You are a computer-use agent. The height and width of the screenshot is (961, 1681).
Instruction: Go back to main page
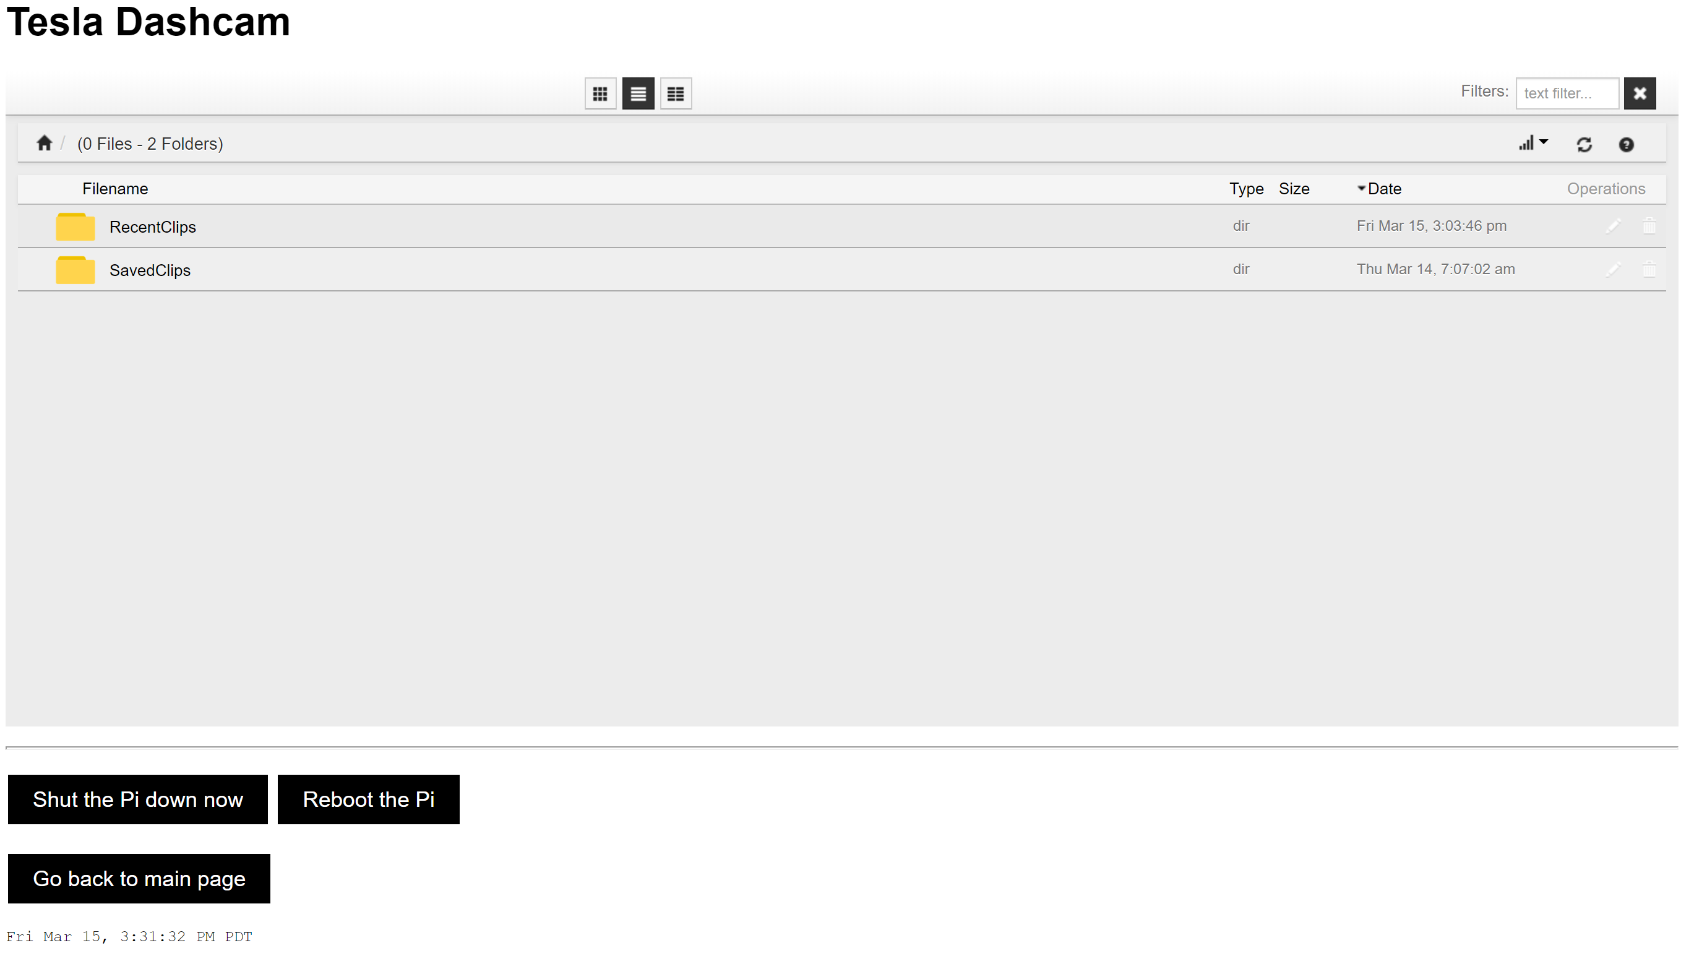[139, 878]
